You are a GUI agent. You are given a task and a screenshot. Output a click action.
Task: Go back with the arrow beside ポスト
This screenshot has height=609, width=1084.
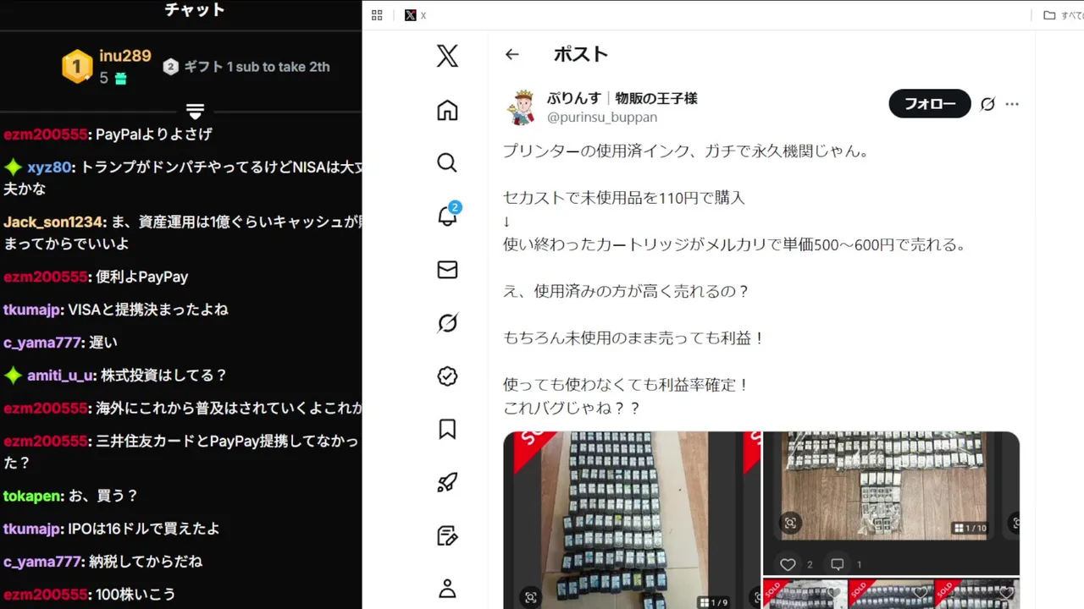coord(512,54)
